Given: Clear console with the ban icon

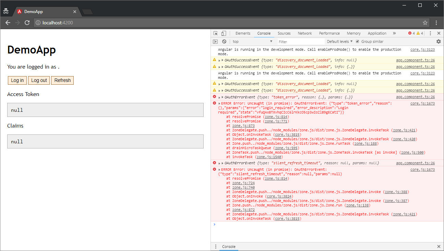Looking at the screenshot, I should [x=224, y=41].
